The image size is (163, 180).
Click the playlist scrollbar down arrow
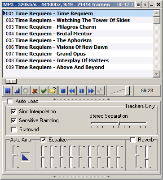157,74
